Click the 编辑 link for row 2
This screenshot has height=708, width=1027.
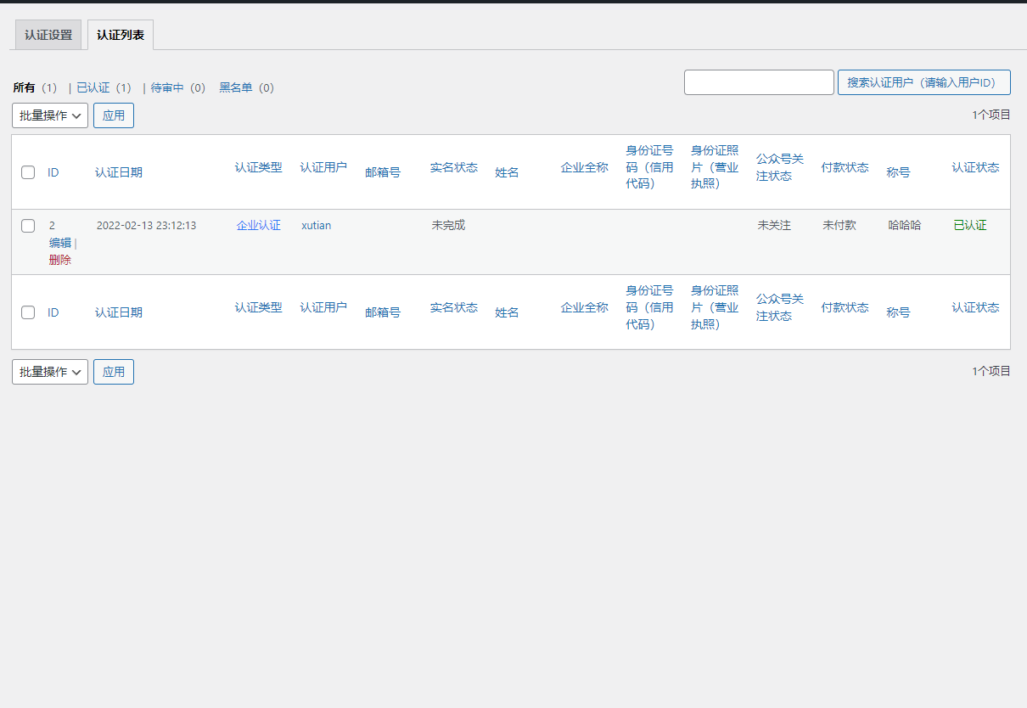[60, 243]
